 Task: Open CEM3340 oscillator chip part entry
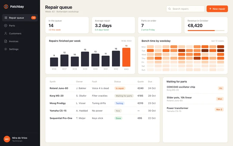[195, 88]
